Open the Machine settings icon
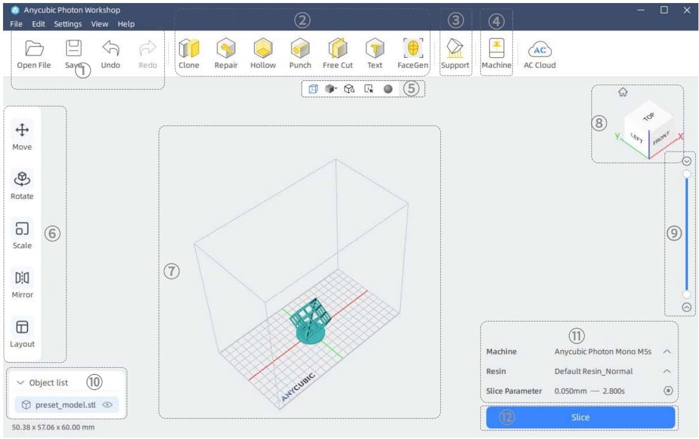The width and height of the screenshot is (699, 439). (x=497, y=48)
